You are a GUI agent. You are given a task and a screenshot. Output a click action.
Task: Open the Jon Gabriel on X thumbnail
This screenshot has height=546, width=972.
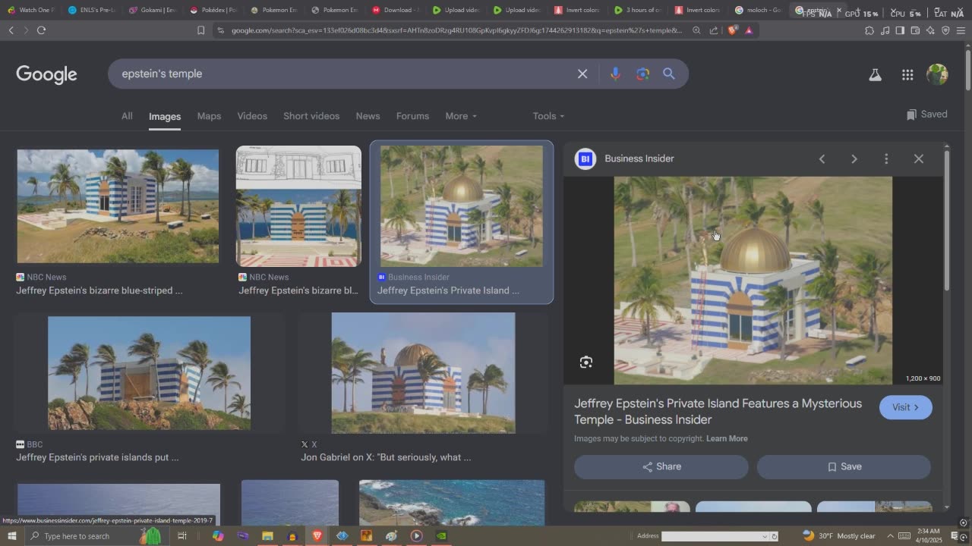point(423,373)
